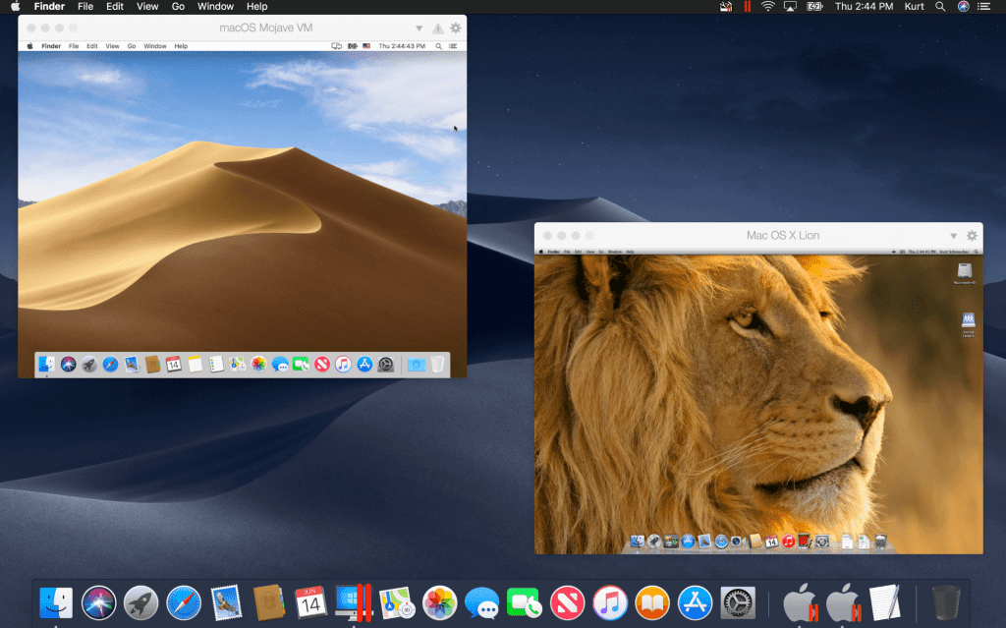This screenshot has width=1006, height=628.
Task: Ask Siri from the Dock
Action: (x=100, y=602)
